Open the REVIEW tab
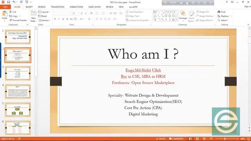251x141 pixels. pyautogui.click(x=110, y=7)
